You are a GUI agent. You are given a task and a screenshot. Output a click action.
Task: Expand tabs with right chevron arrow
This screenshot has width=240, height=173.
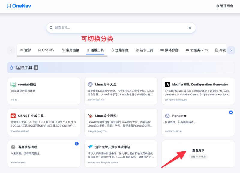click(231, 50)
